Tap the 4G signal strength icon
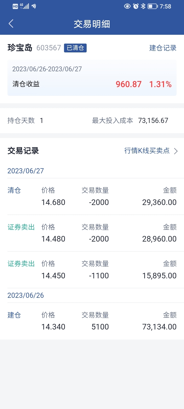This screenshot has height=409, width=184. (25, 6)
